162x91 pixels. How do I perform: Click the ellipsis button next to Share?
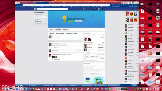(69, 30)
